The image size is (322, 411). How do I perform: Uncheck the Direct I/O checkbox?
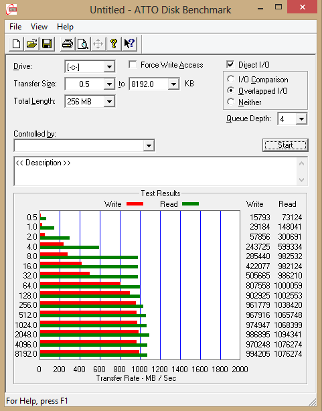tap(230, 64)
